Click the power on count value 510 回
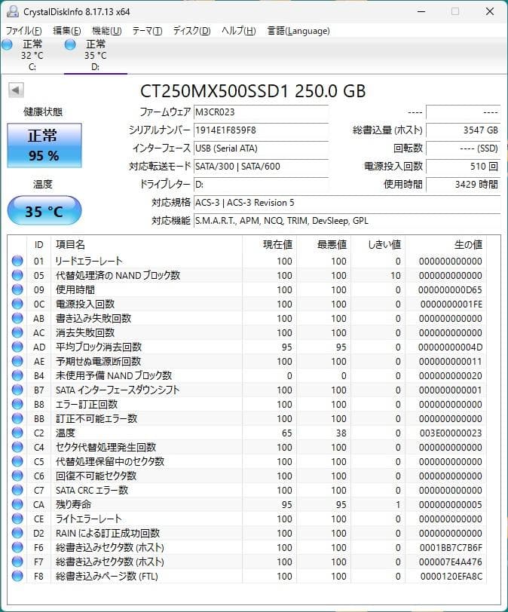 pyautogui.click(x=463, y=167)
